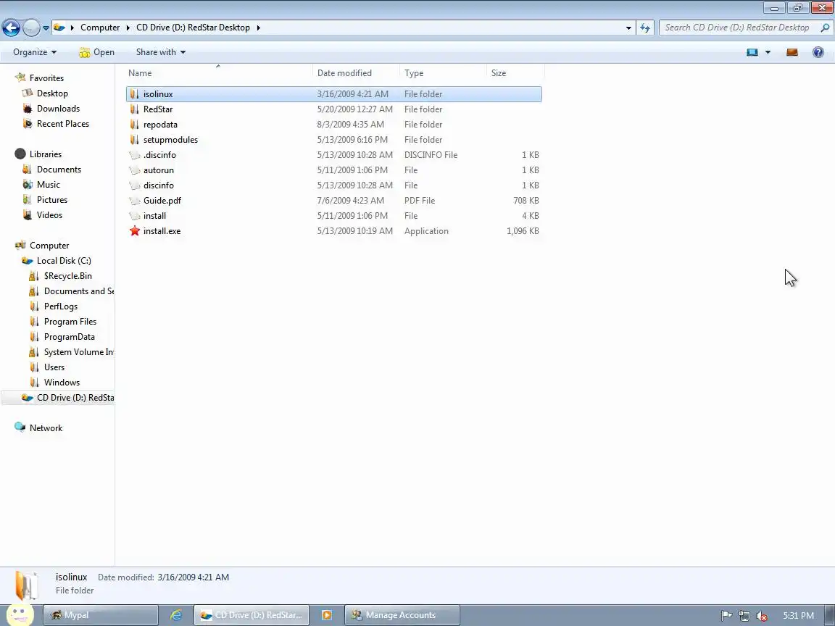Refresh the folder view
Viewport: 835px width, 626px height.
click(x=645, y=28)
